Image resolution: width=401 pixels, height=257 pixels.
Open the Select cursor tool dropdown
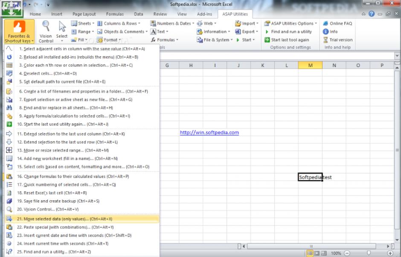[62, 32]
